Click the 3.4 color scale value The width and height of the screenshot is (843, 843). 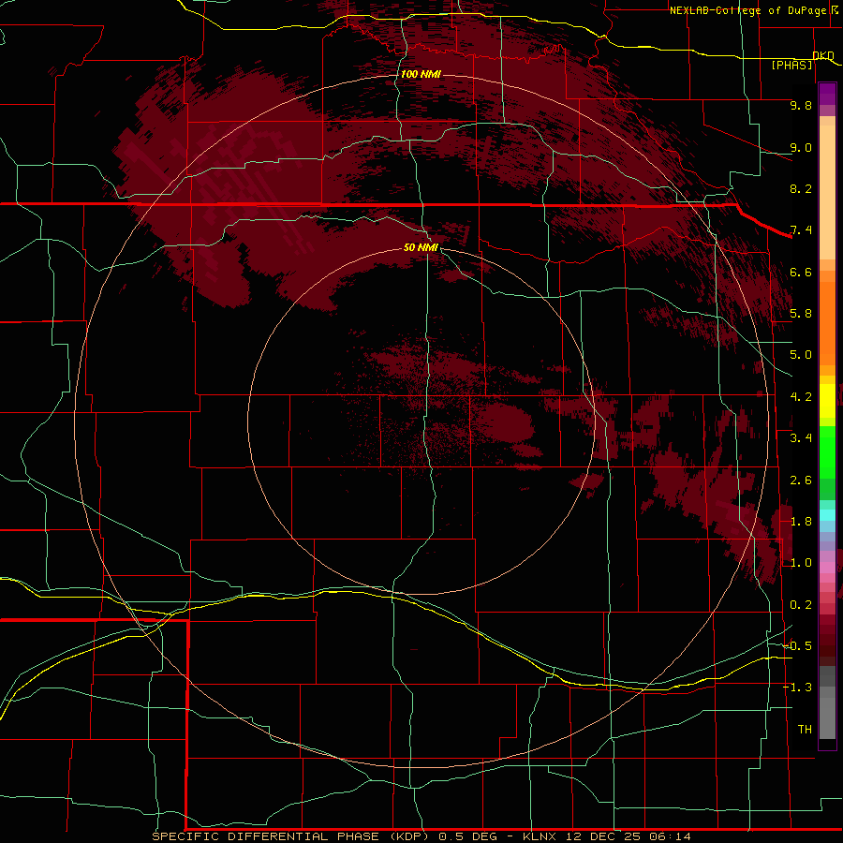(801, 438)
